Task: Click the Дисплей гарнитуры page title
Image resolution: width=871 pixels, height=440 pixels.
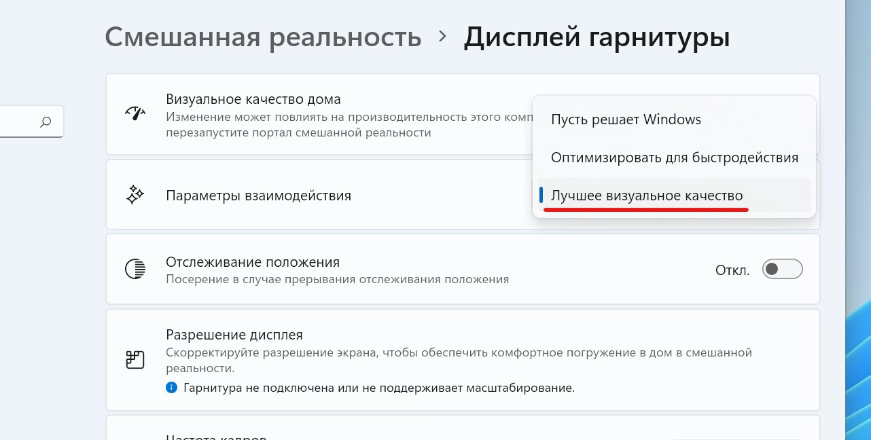Action: pos(597,37)
